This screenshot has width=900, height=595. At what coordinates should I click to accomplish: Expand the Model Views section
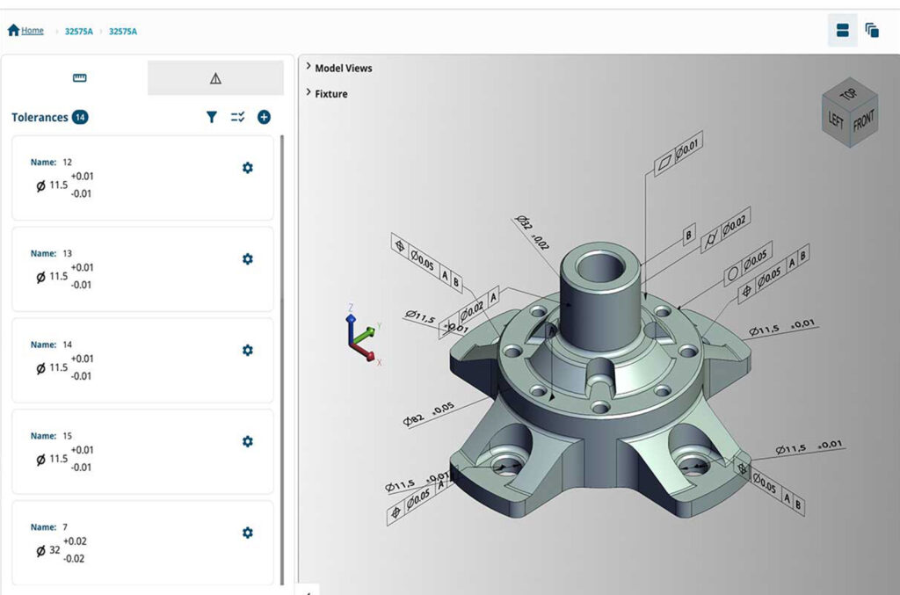tap(343, 68)
